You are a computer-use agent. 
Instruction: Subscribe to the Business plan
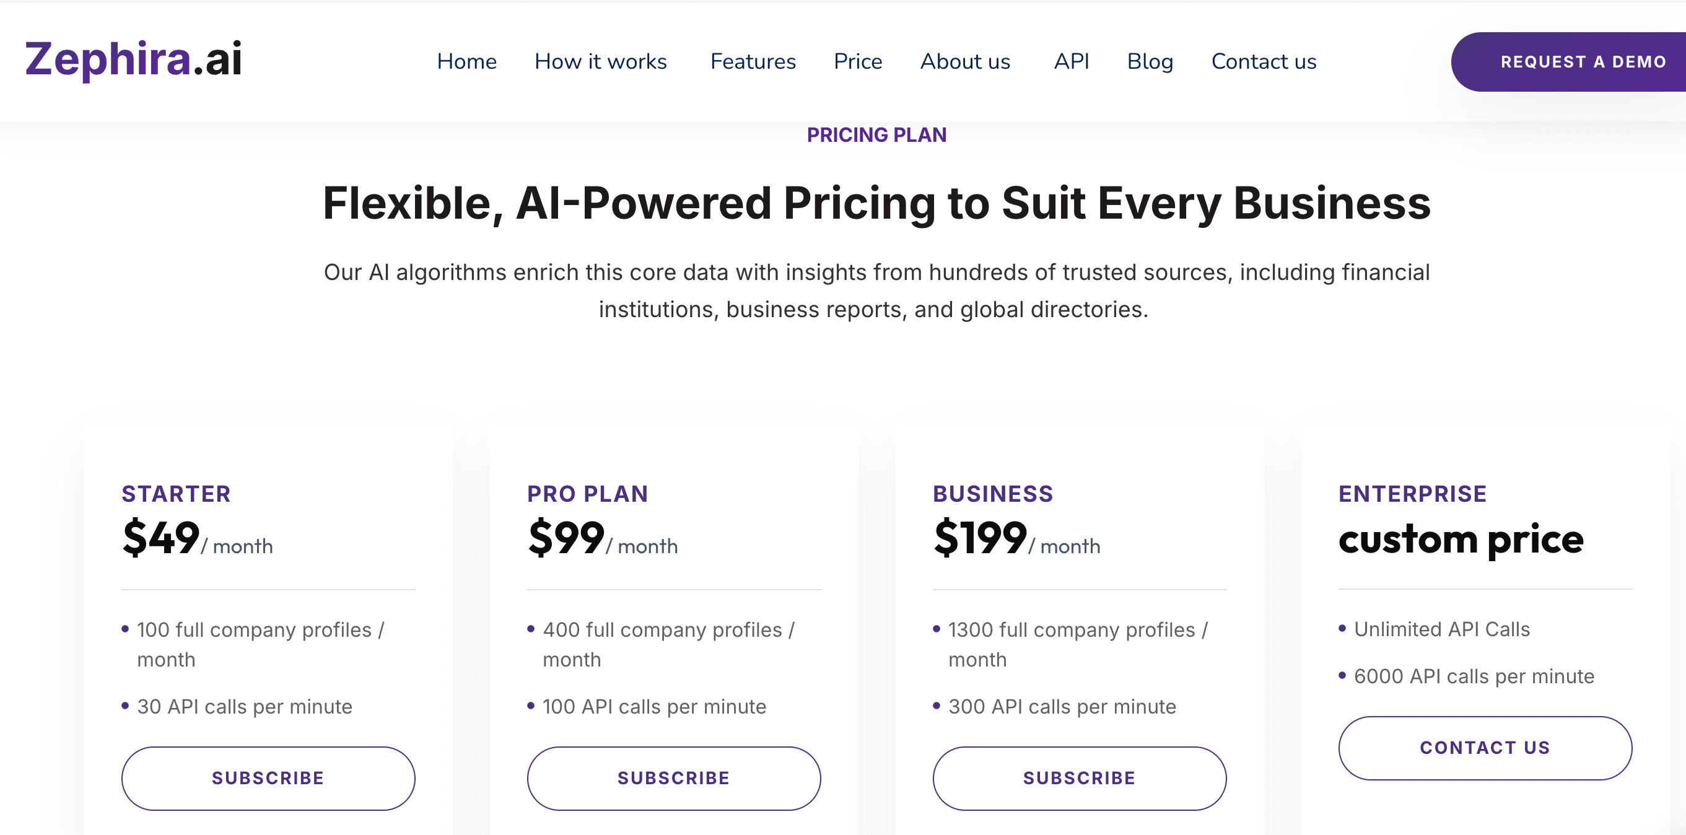(x=1079, y=778)
